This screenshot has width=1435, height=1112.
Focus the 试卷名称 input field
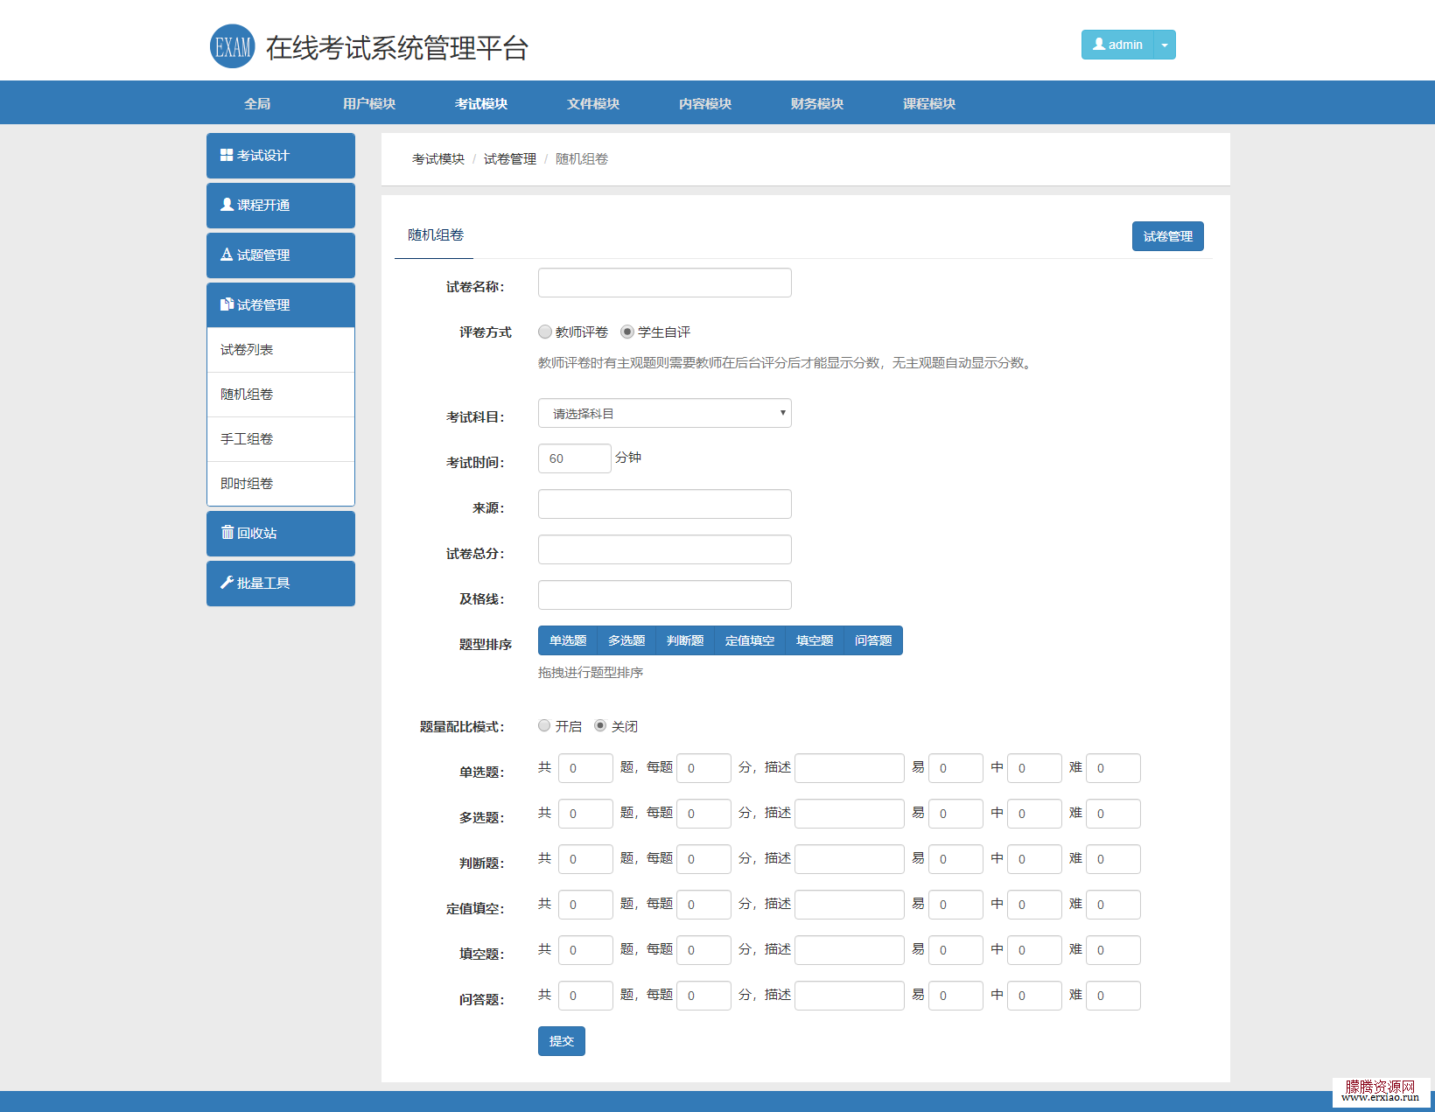(665, 283)
